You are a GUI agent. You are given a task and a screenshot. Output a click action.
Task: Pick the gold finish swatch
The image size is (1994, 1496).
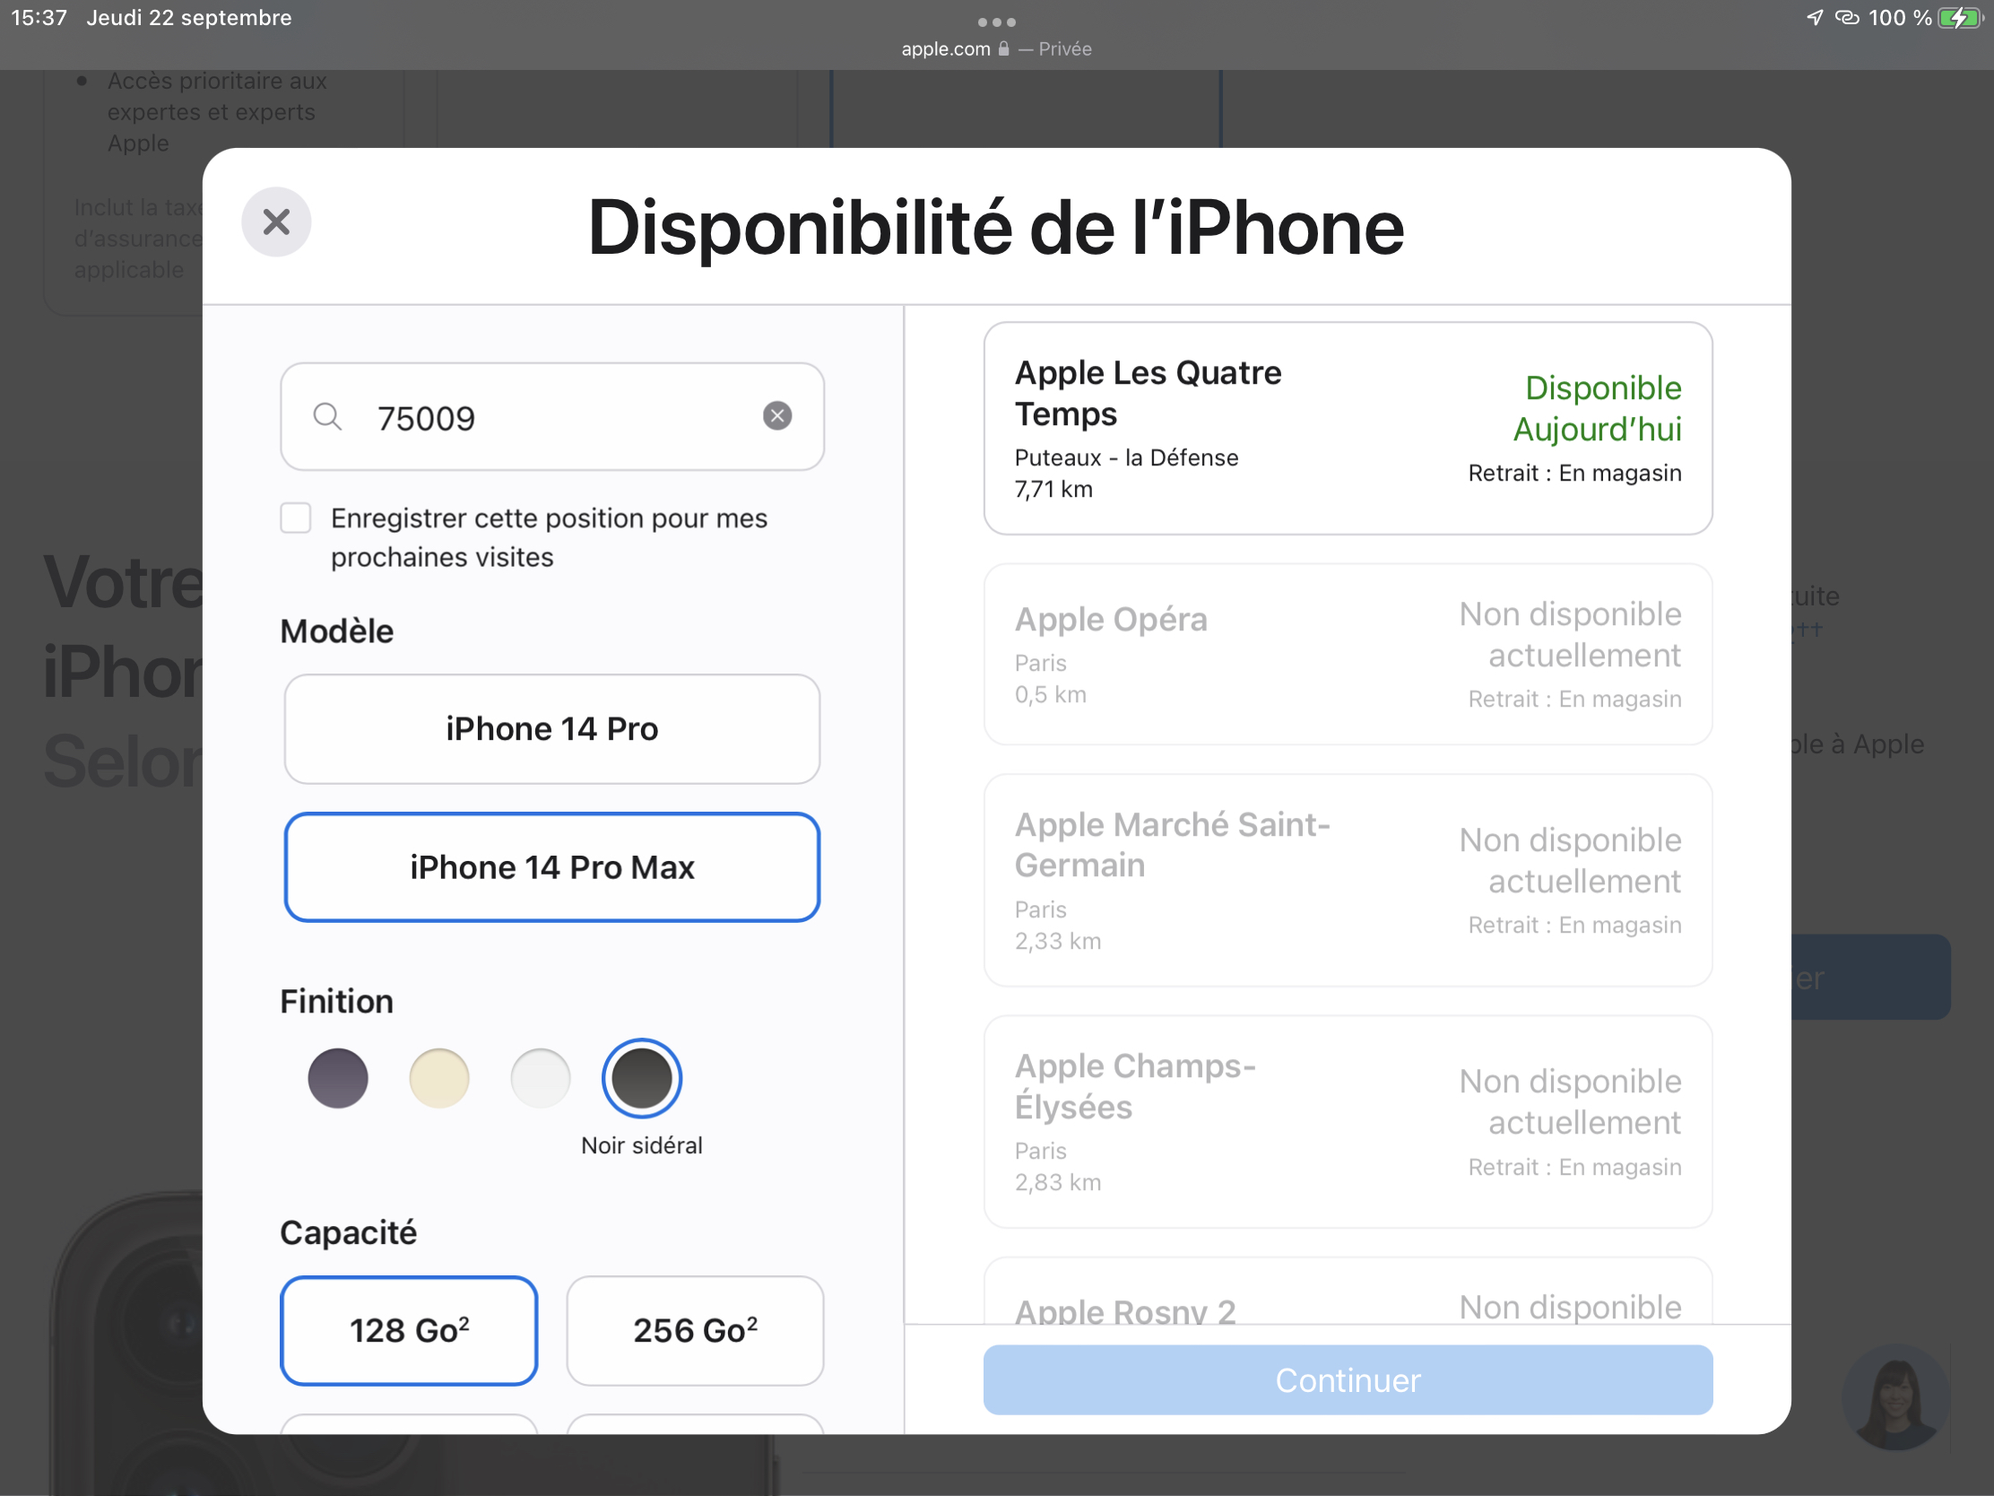[x=439, y=1077]
